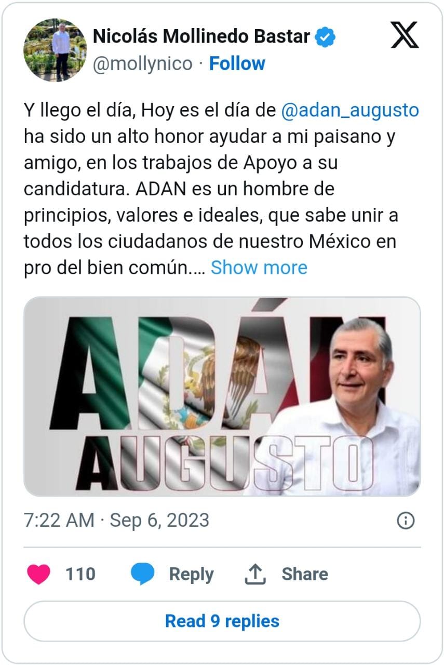Click the Reply text label
Image resolution: width=444 pixels, height=665 pixels.
pyautogui.click(x=191, y=574)
